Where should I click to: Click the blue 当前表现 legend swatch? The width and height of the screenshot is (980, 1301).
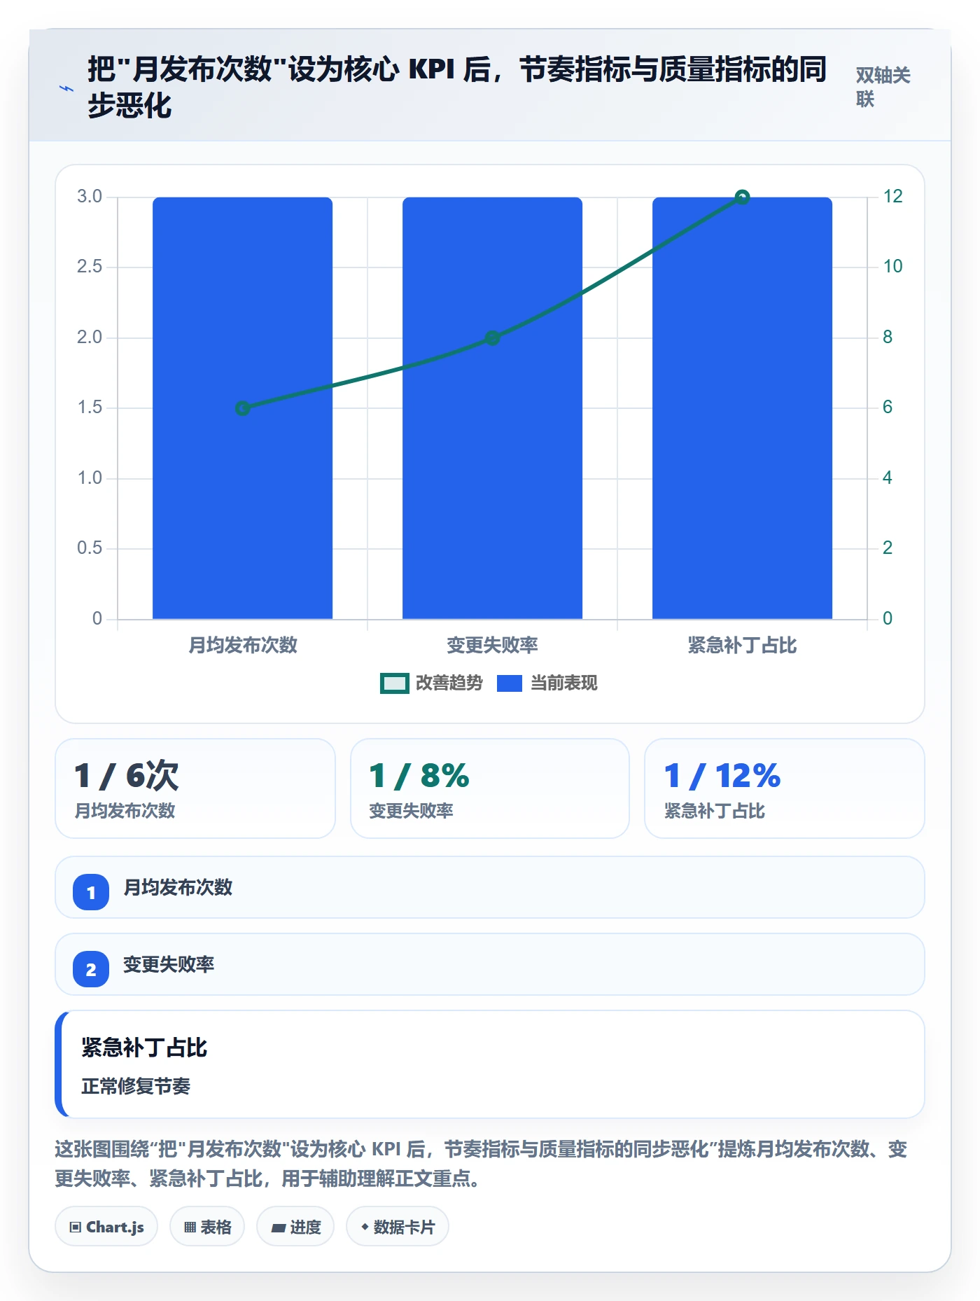[510, 683]
